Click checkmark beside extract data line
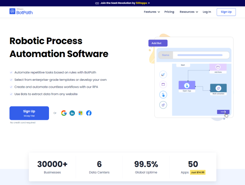Viewport: 245px width, 185px height. [11, 94]
